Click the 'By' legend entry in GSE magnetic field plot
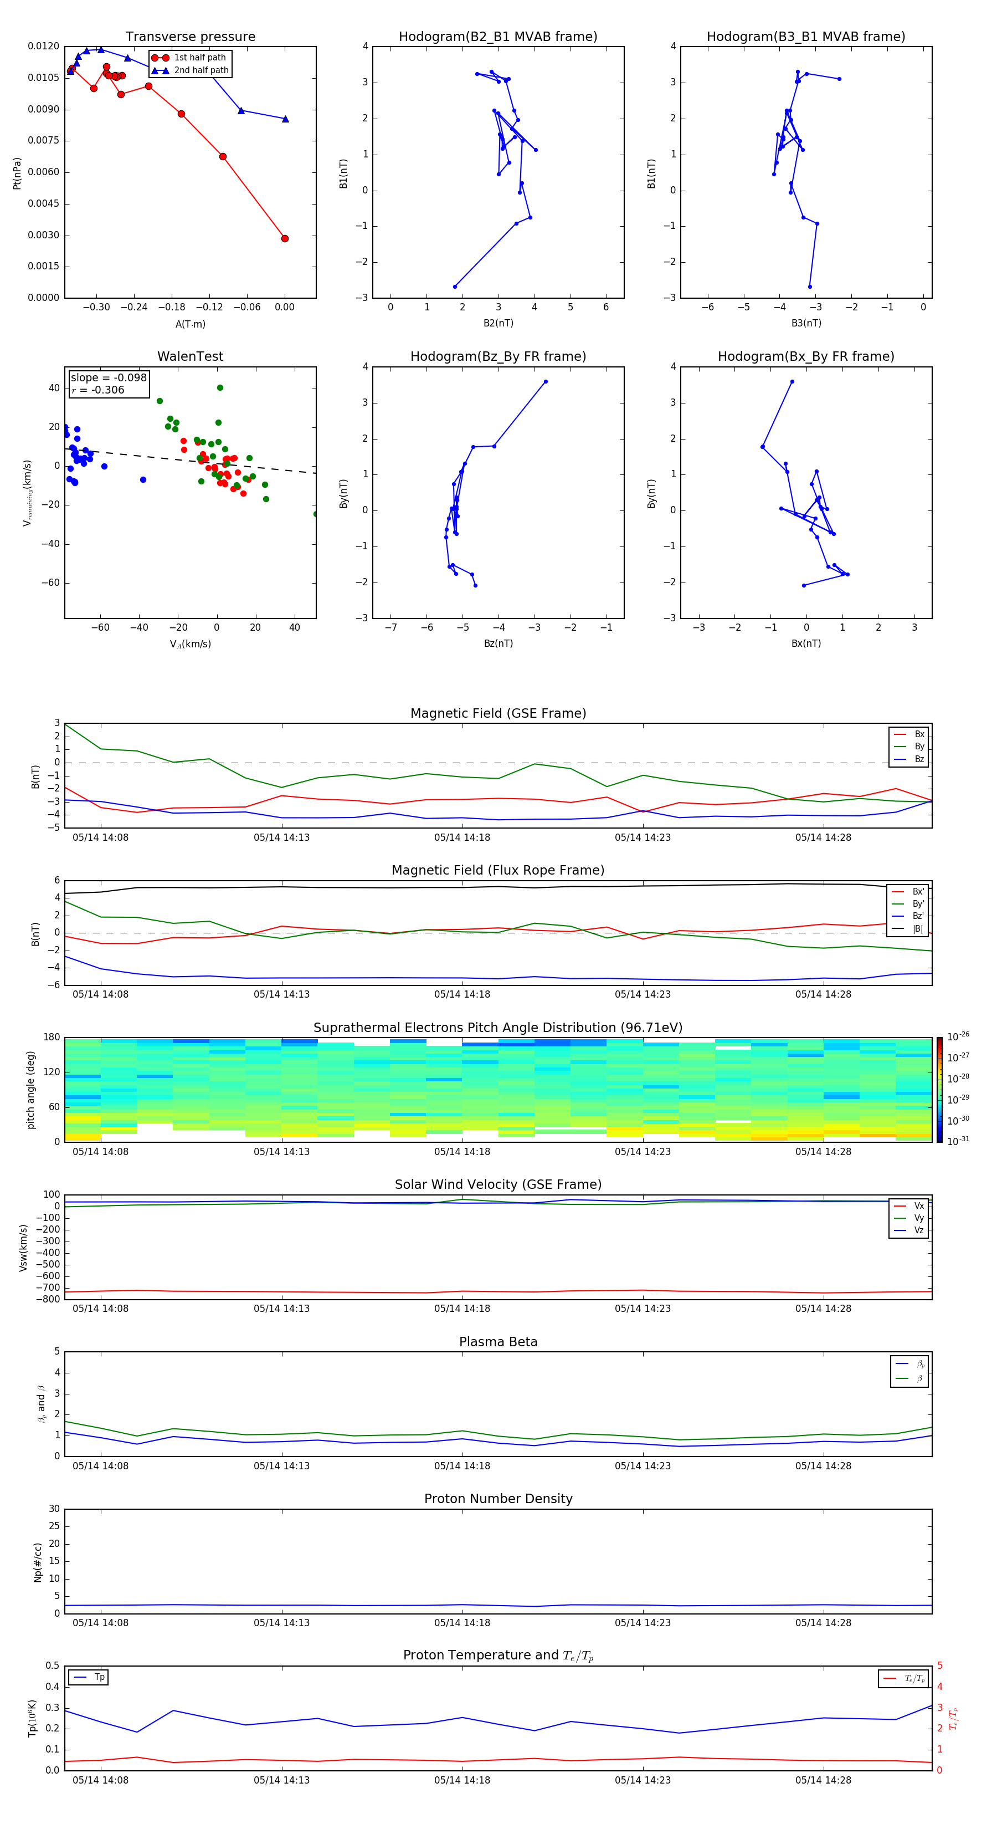This screenshot has width=997, height=1829. point(909,747)
